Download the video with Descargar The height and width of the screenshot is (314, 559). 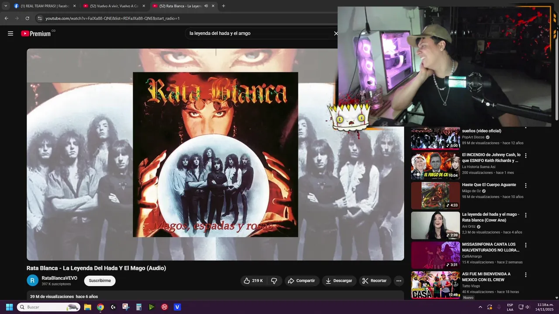tap(338, 281)
